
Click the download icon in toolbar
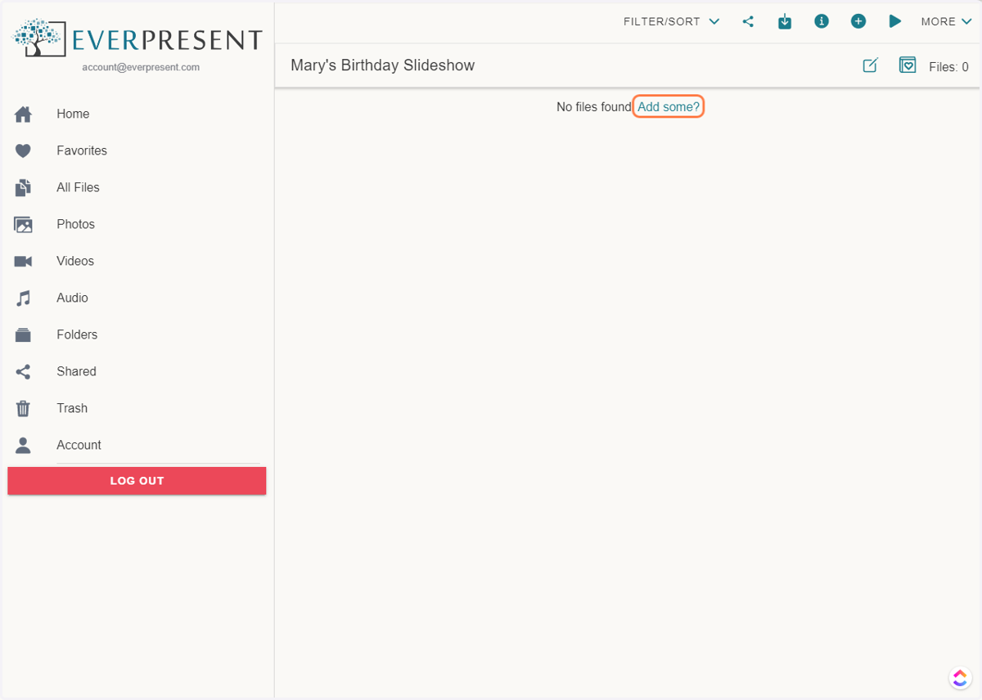(785, 22)
